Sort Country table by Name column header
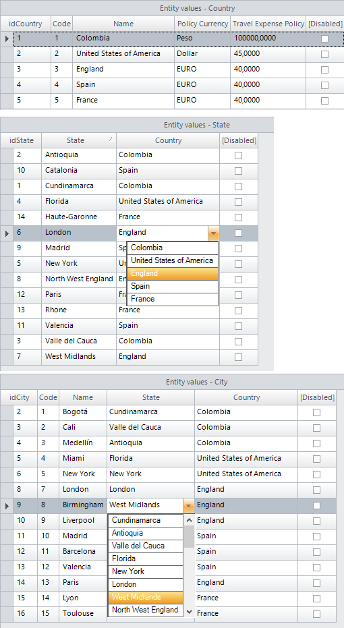This screenshot has height=628, width=344. [x=123, y=24]
